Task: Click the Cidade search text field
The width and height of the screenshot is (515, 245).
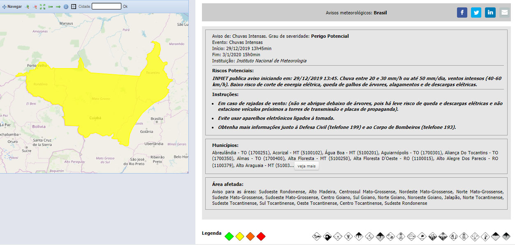Action: (x=106, y=7)
